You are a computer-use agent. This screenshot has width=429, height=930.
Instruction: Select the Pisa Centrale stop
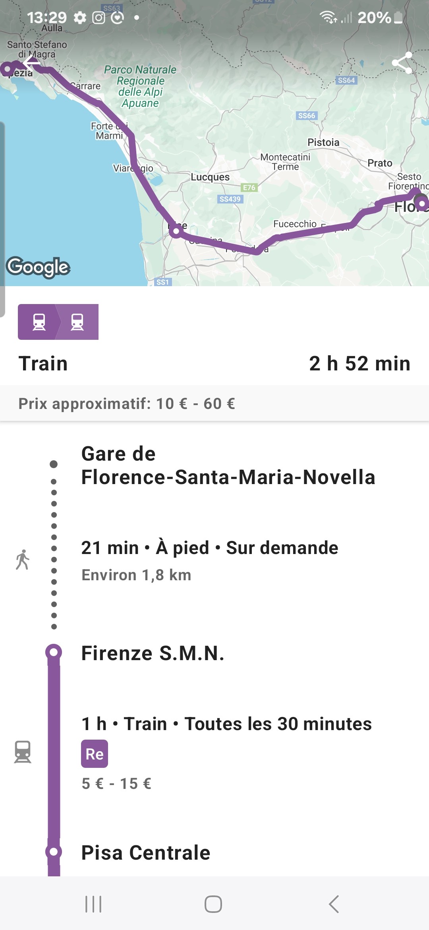click(x=146, y=853)
